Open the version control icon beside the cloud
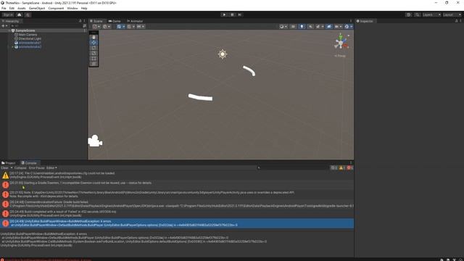This screenshot has width=464, height=261. click(x=28, y=14)
